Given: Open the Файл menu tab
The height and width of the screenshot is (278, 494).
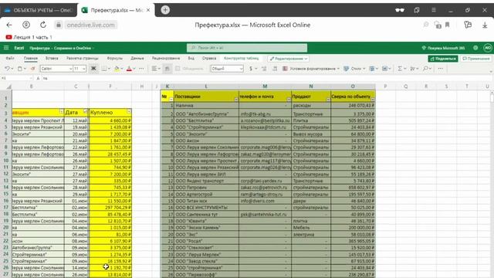Looking at the screenshot, I should click(10, 59).
